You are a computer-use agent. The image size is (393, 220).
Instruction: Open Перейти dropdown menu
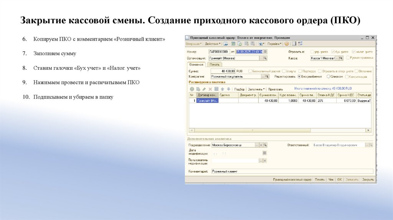point(274,44)
